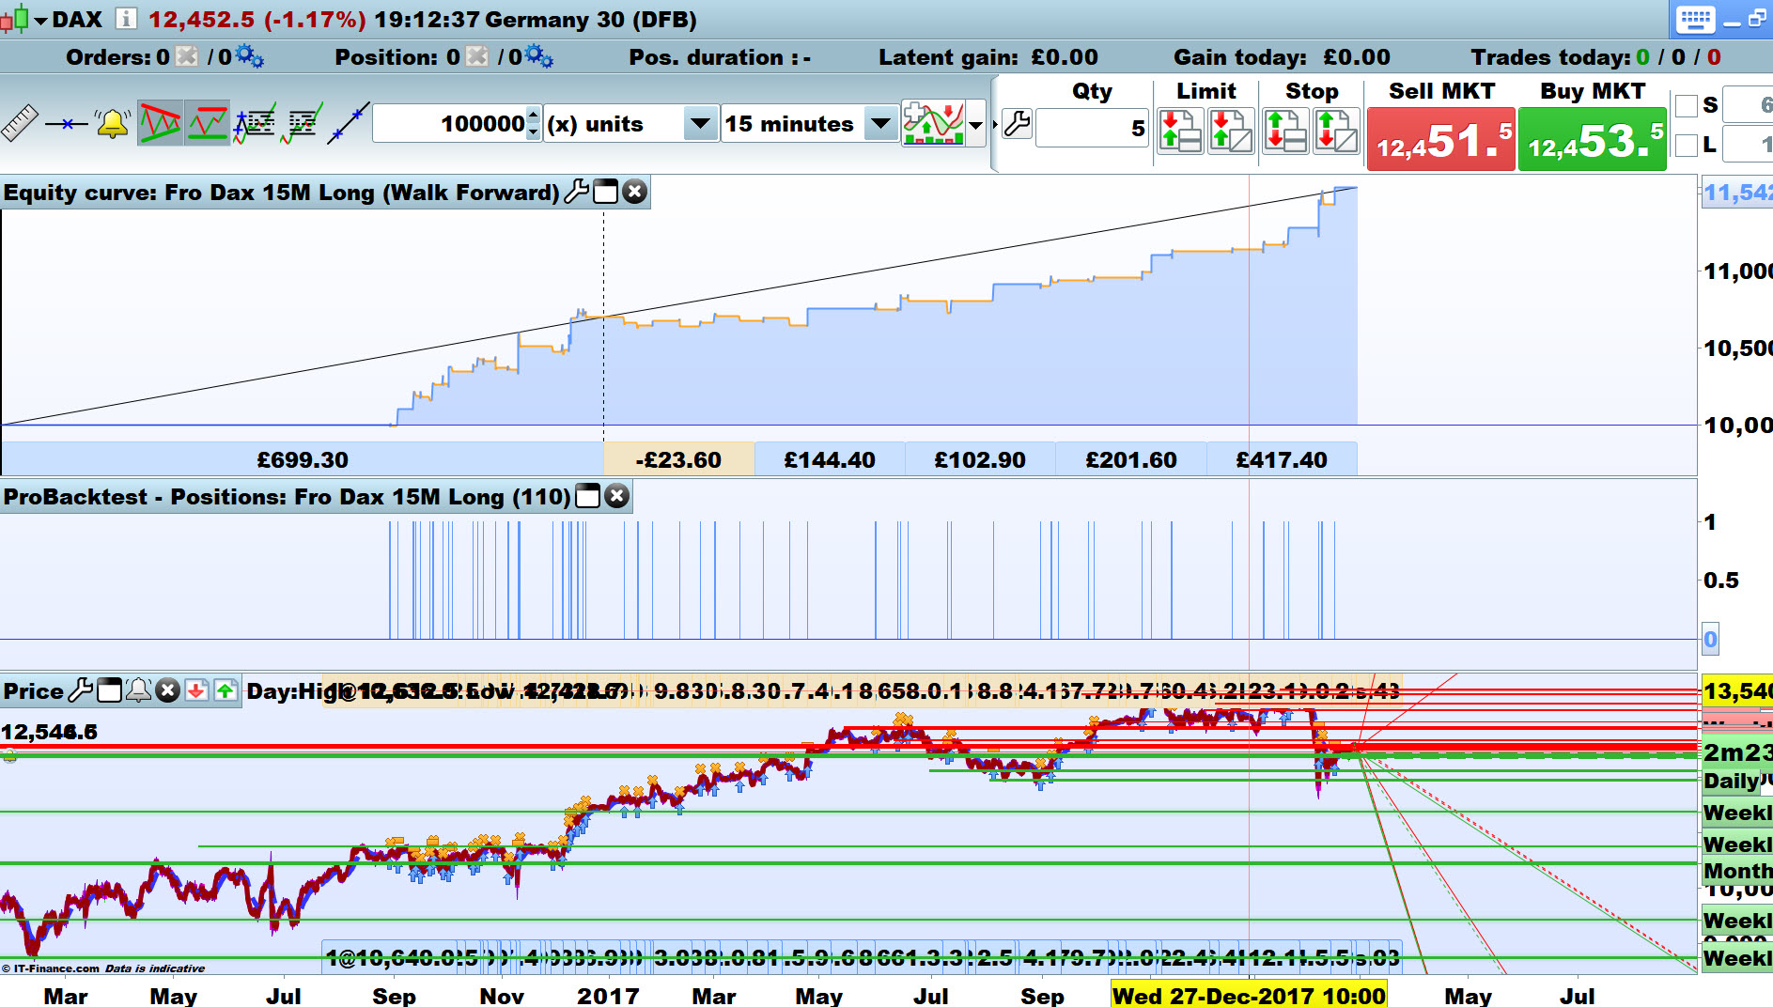The width and height of the screenshot is (1773, 1007).
Task: Open orders settings gear
Action: 250,57
